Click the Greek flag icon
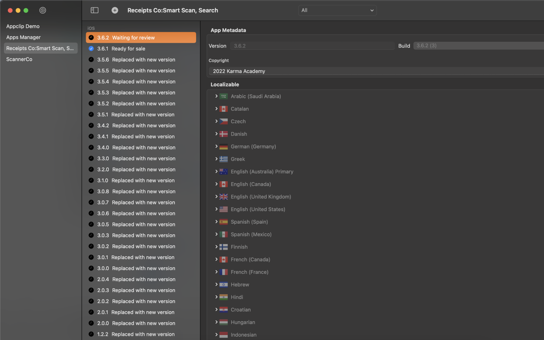The image size is (544, 340). [224, 159]
